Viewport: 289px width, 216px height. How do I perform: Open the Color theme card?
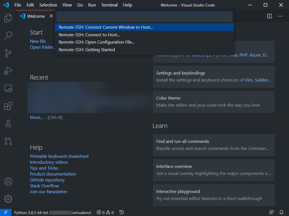pyautogui.click(x=214, y=102)
